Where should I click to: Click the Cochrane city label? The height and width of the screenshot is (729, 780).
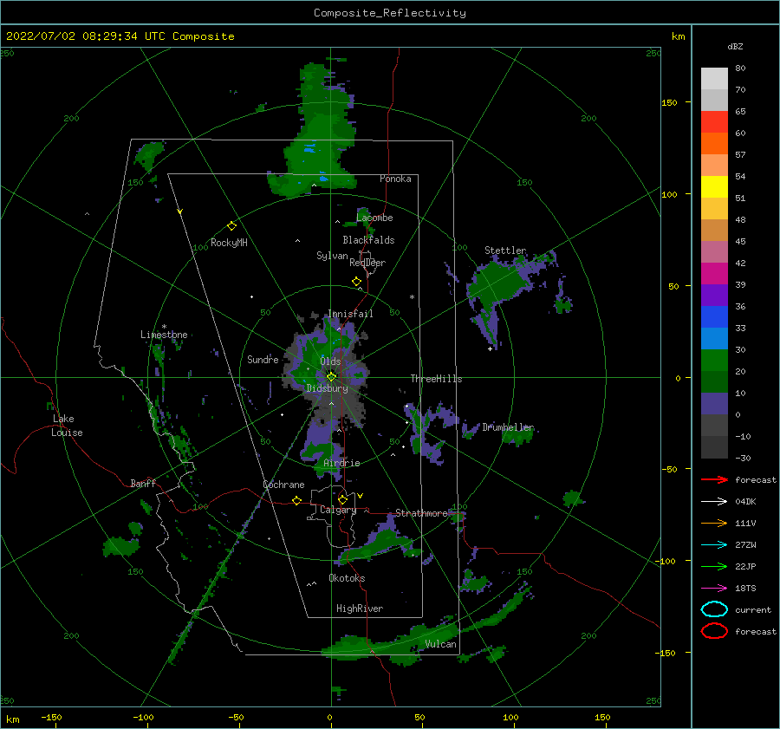(x=283, y=485)
